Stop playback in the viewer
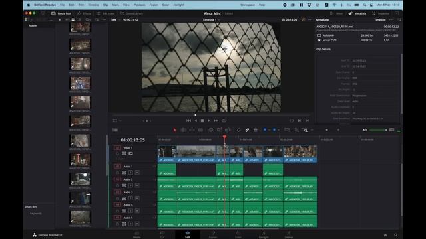The image size is (426, 239). pos(202,121)
